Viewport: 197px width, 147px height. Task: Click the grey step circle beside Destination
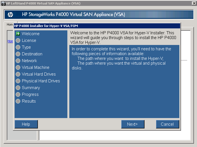coord(18,54)
